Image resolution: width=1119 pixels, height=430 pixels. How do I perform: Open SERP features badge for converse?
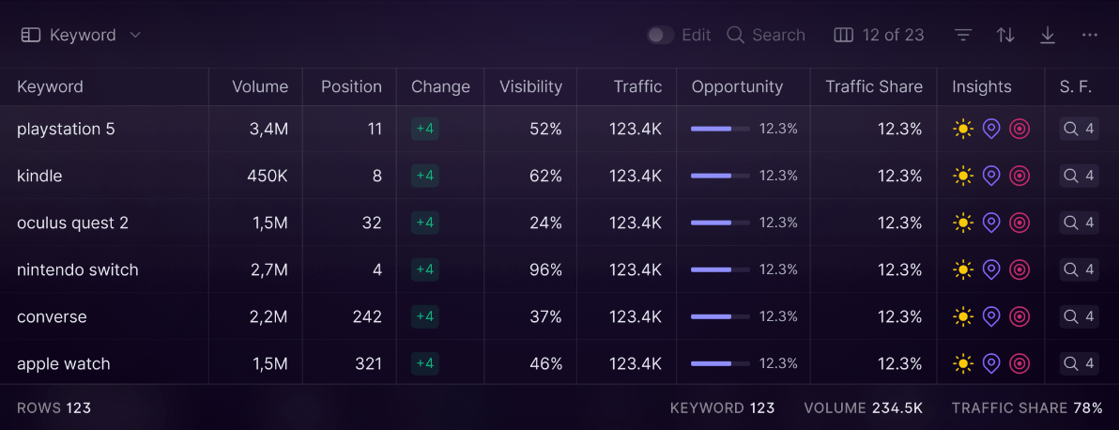coord(1079,316)
